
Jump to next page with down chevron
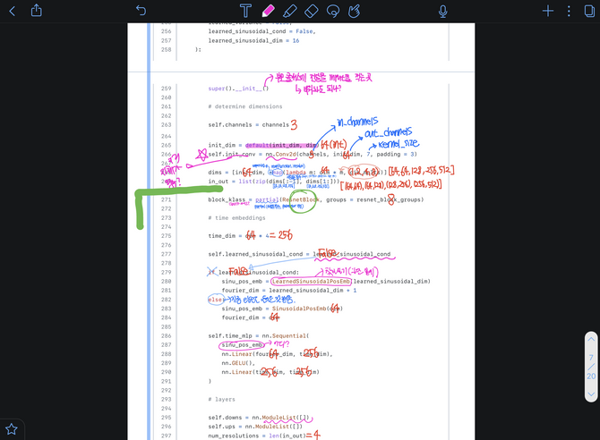point(591,394)
